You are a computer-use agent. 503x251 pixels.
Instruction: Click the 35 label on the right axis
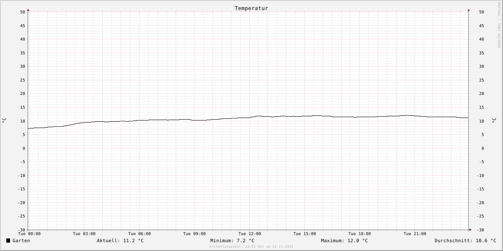481,53
